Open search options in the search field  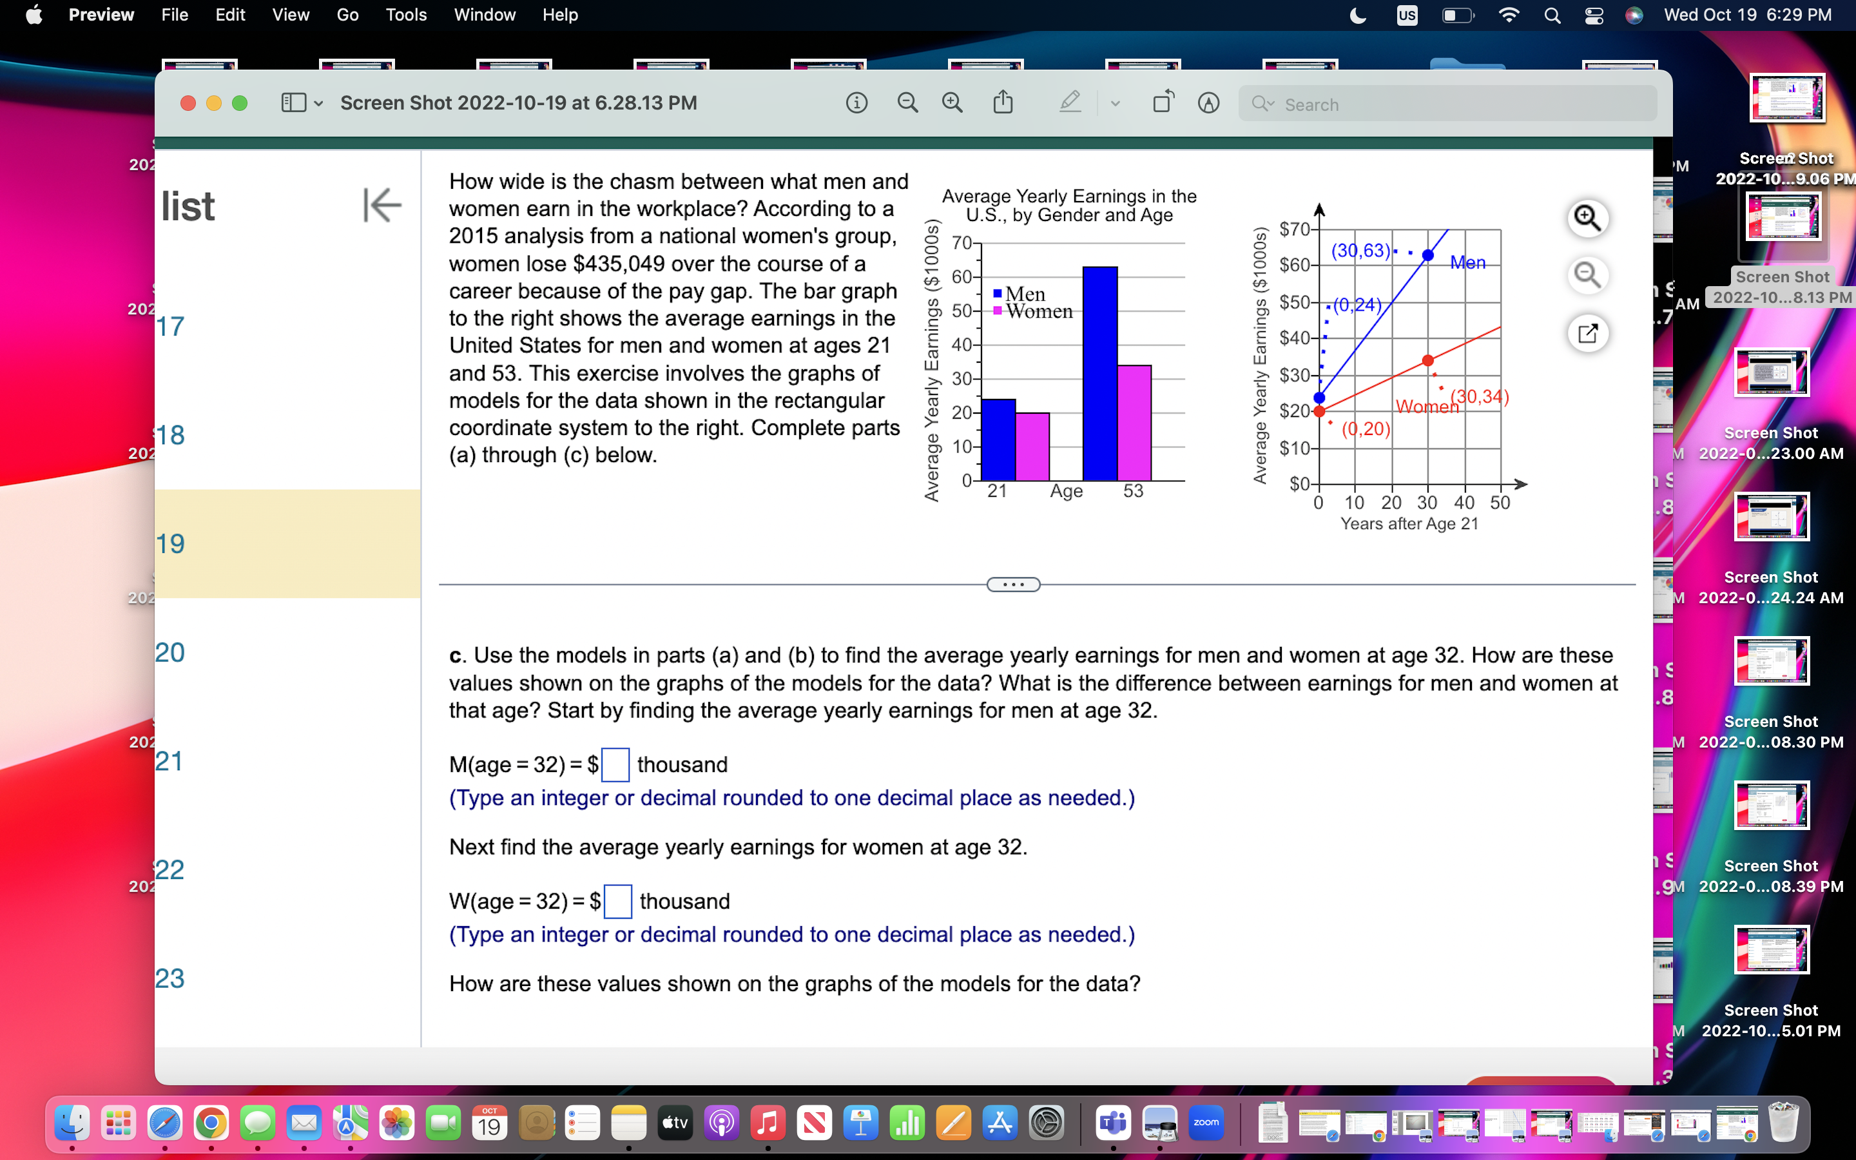tap(1263, 104)
